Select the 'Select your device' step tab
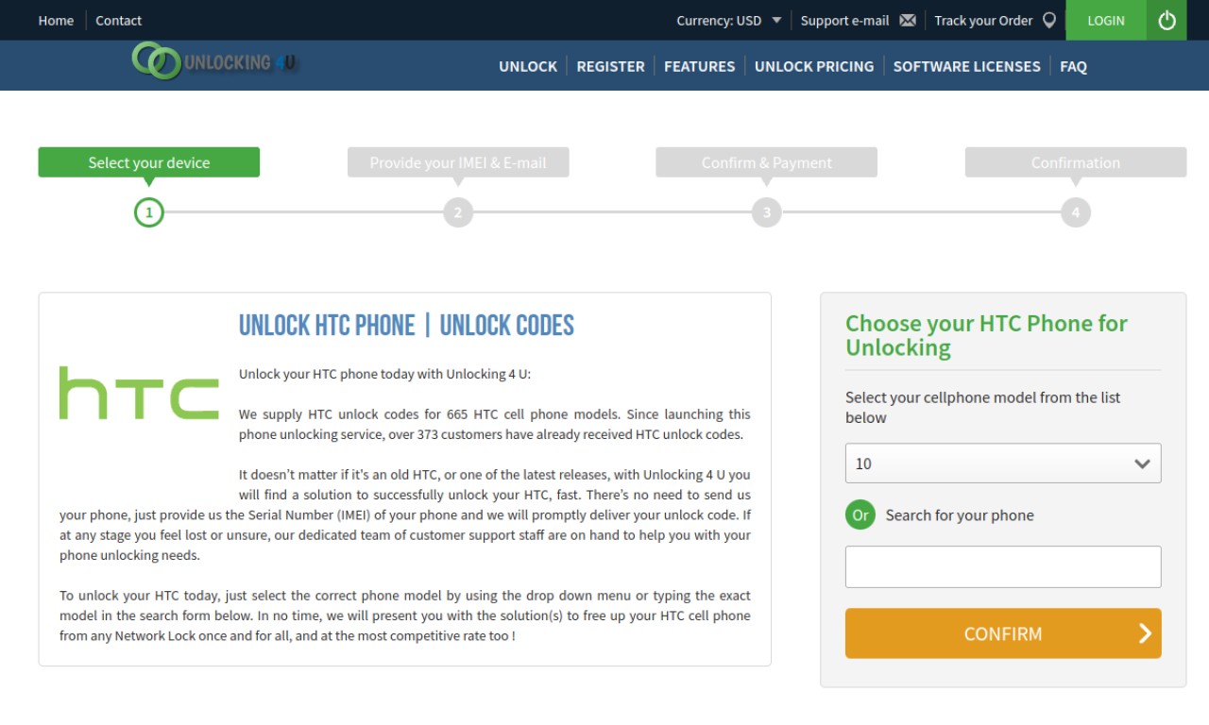This screenshot has width=1209, height=725. [149, 162]
